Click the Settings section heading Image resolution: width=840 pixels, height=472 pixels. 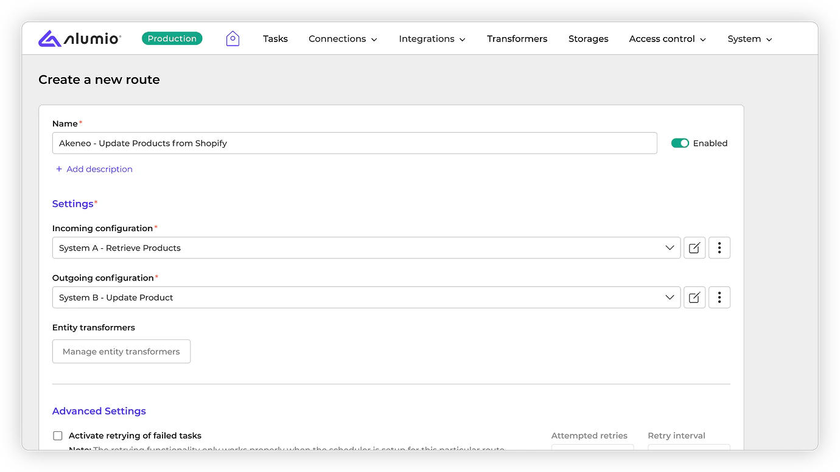tap(73, 204)
